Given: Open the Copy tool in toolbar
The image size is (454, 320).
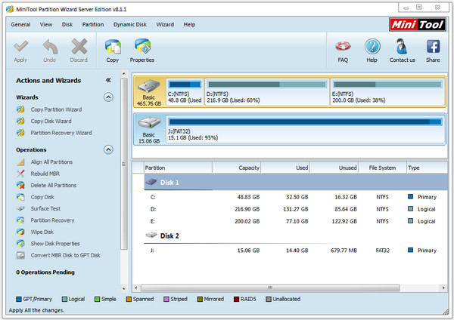Looking at the screenshot, I should (113, 50).
